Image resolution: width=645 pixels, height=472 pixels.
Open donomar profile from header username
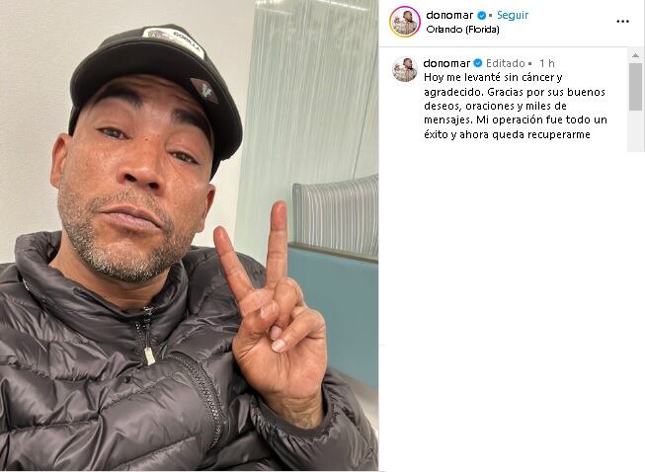(449, 15)
